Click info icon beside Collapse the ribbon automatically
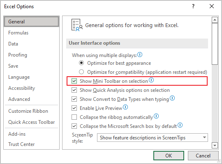 156,116
